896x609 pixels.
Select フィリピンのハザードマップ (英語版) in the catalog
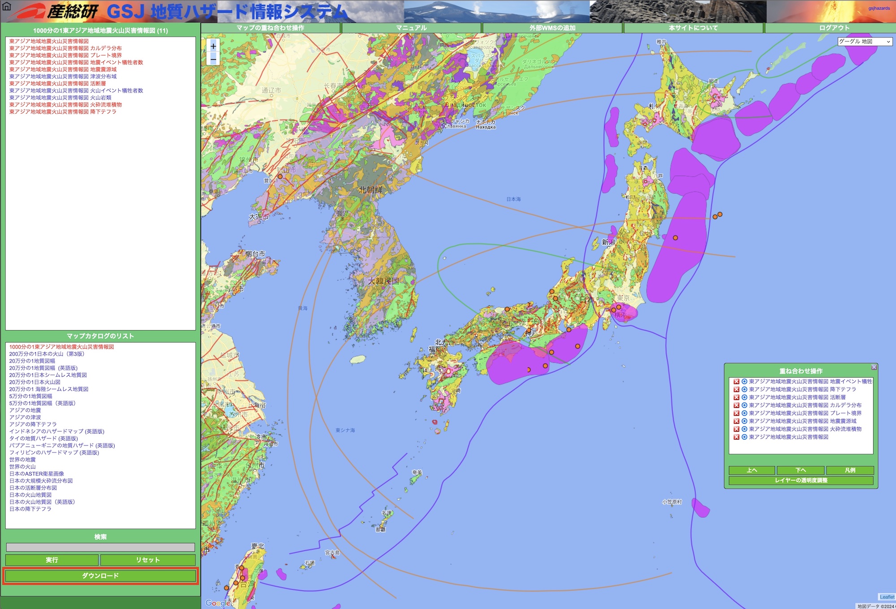54,453
